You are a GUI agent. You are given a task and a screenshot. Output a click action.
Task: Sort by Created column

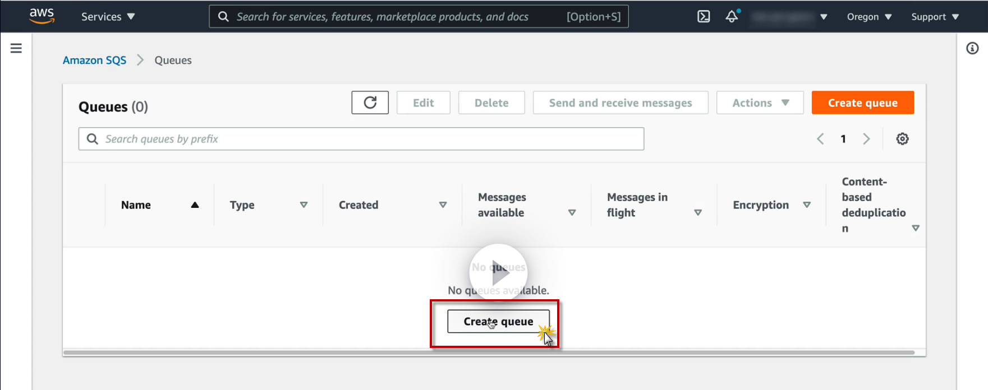(443, 205)
